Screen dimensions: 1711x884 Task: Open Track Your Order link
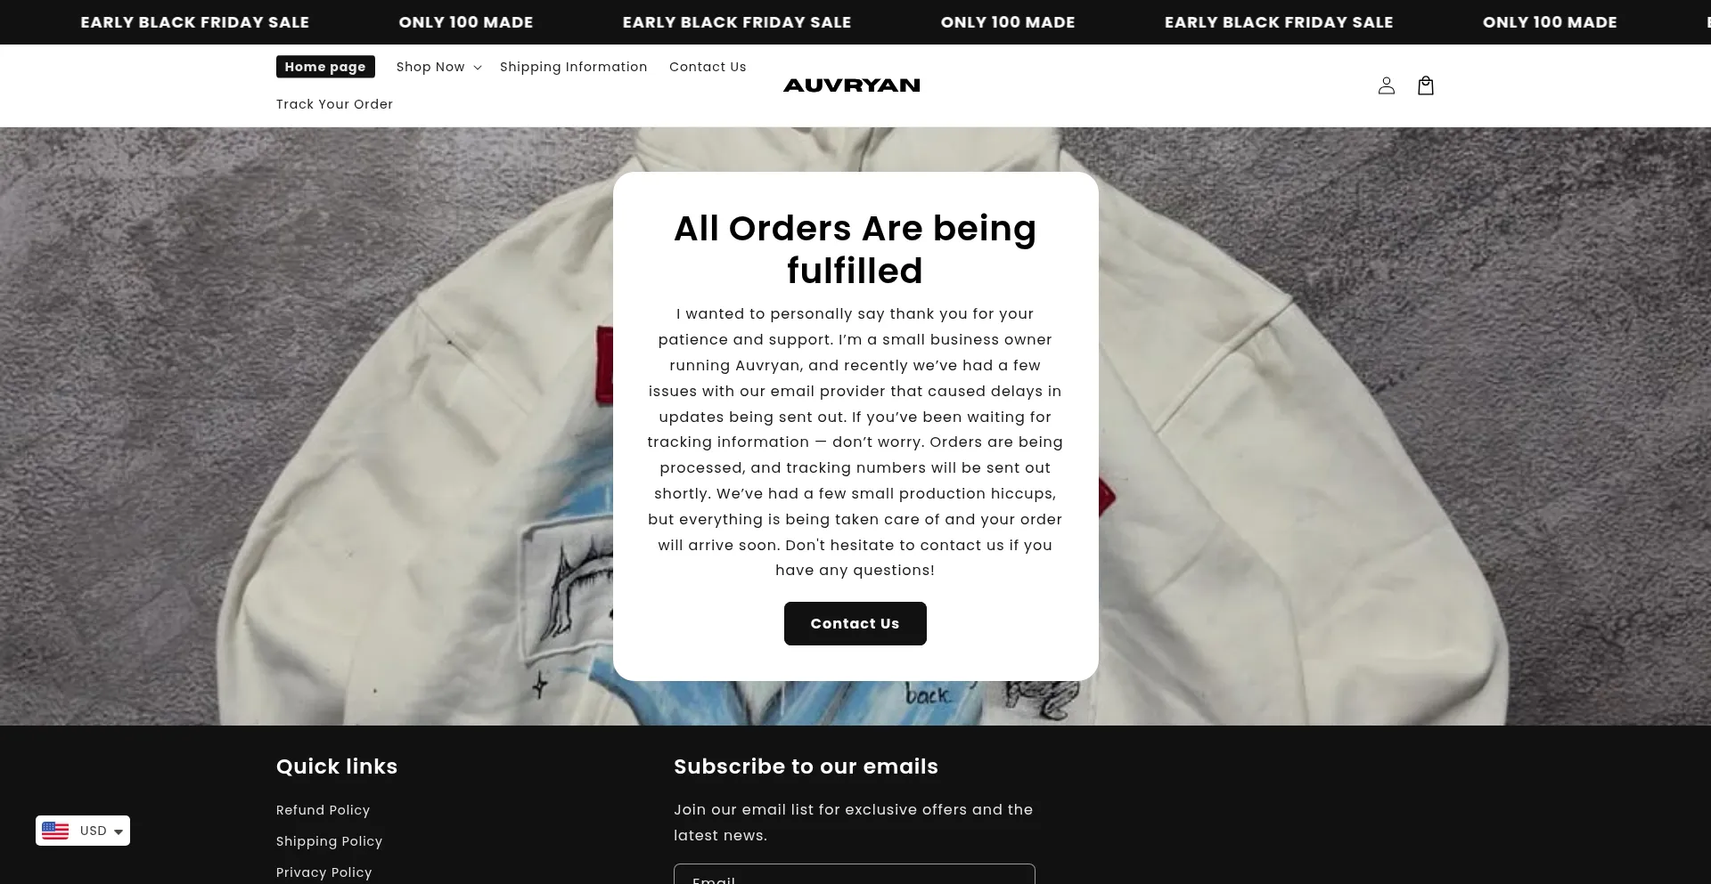334,104
